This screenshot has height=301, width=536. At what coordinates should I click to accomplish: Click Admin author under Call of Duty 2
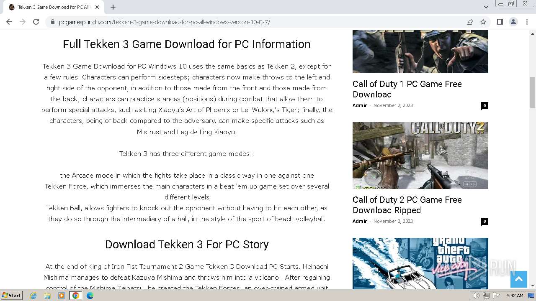coord(360,221)
